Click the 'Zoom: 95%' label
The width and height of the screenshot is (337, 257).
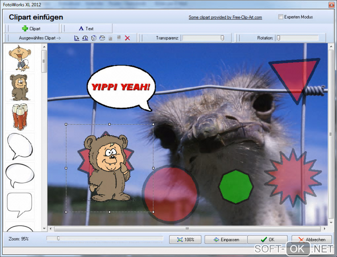pos(19,239)
